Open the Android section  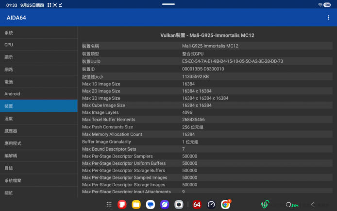[39, 94]
